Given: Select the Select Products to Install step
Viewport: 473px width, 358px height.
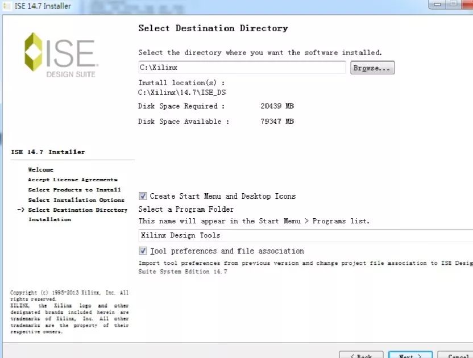Looking at the screenshot, I should [74, 190].
